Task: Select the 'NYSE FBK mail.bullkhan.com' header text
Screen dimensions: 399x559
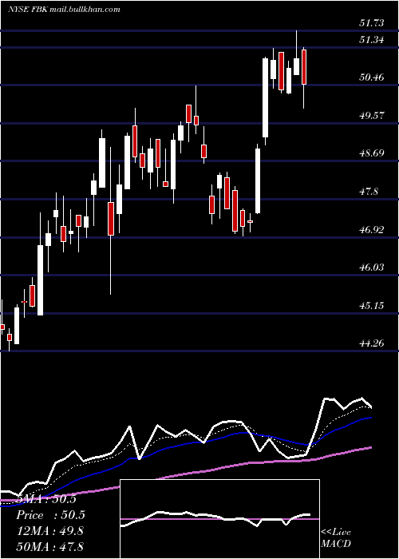Action: pos(64,10)
